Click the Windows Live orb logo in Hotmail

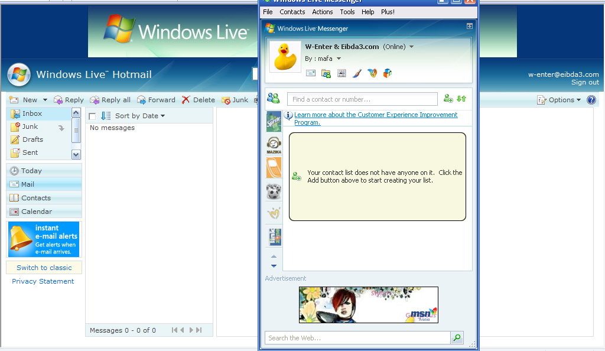click(x=19, y=75)
